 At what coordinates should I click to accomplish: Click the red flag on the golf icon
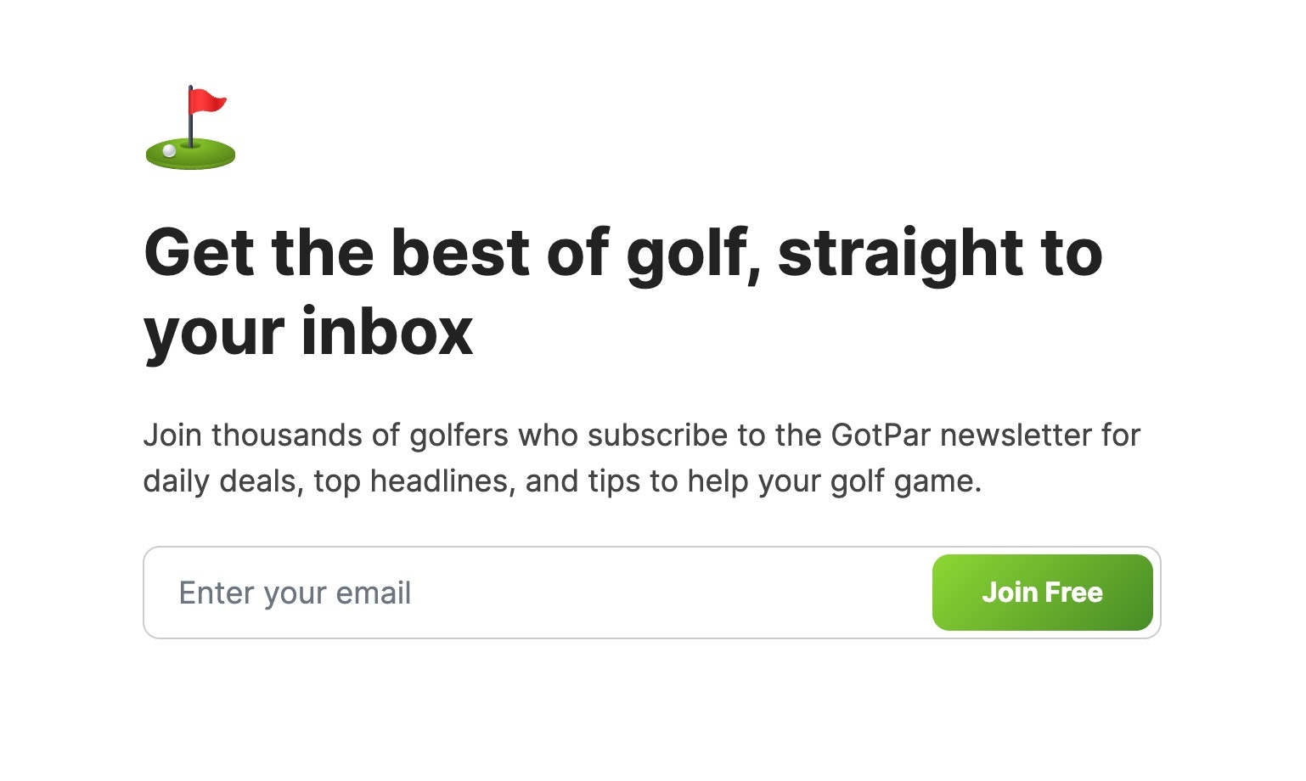206,102
